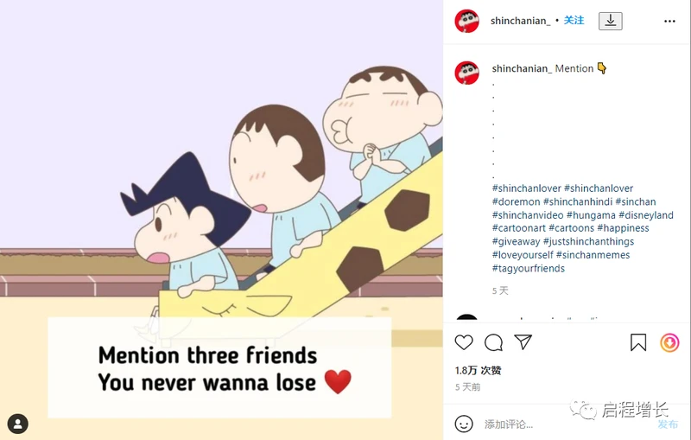The width and height of the screenshot is (691, 440).
Task: Click shinchanian_ username in the header
Action: point(520,21)
